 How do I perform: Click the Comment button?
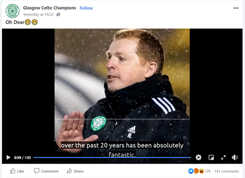[46, 171]
